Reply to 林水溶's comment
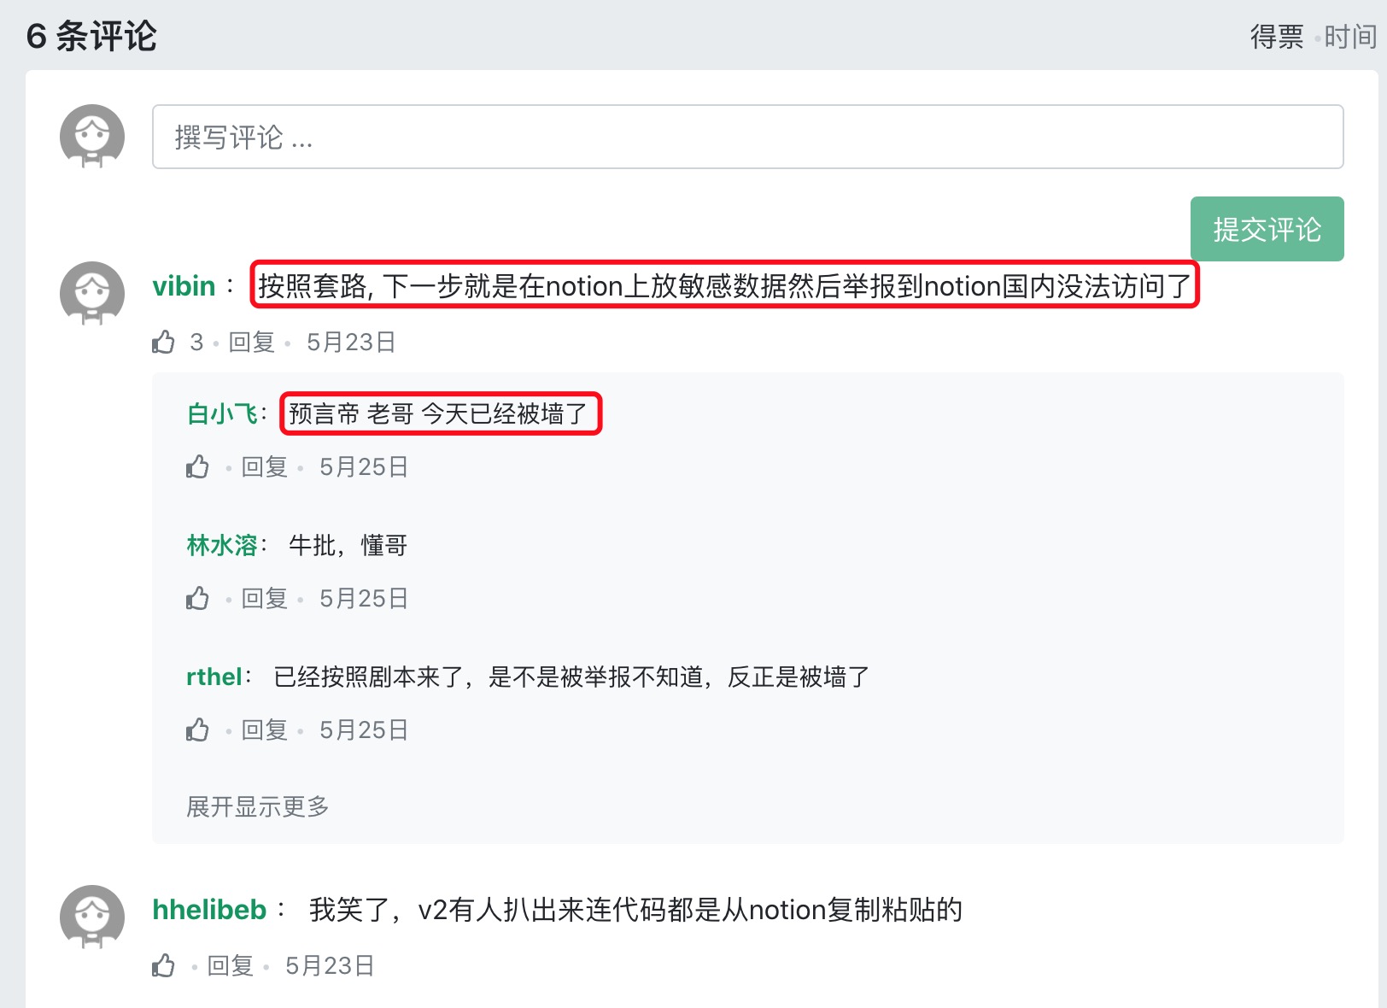The image size is (1387, 1008). coord(264,599)
